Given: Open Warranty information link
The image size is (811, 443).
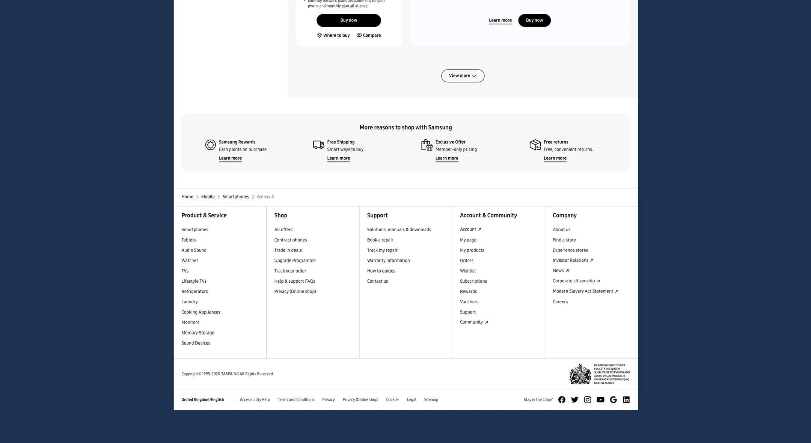Looking at the screenshot, I should (388, 261).
